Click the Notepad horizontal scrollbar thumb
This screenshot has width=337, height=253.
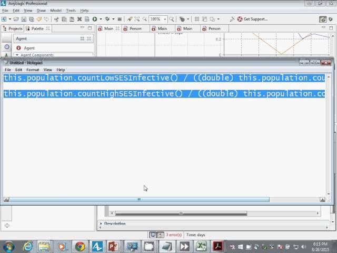(139, 199)
